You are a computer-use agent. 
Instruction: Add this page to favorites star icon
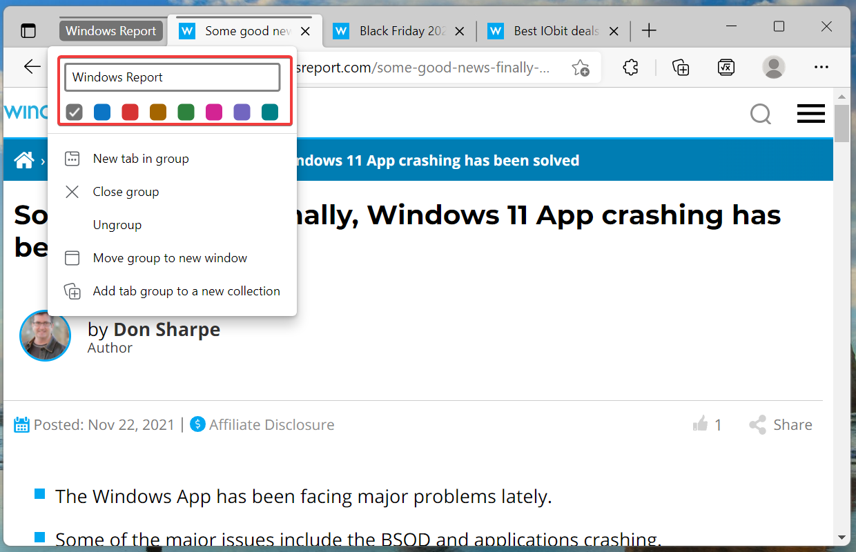(x=580, y=68)
